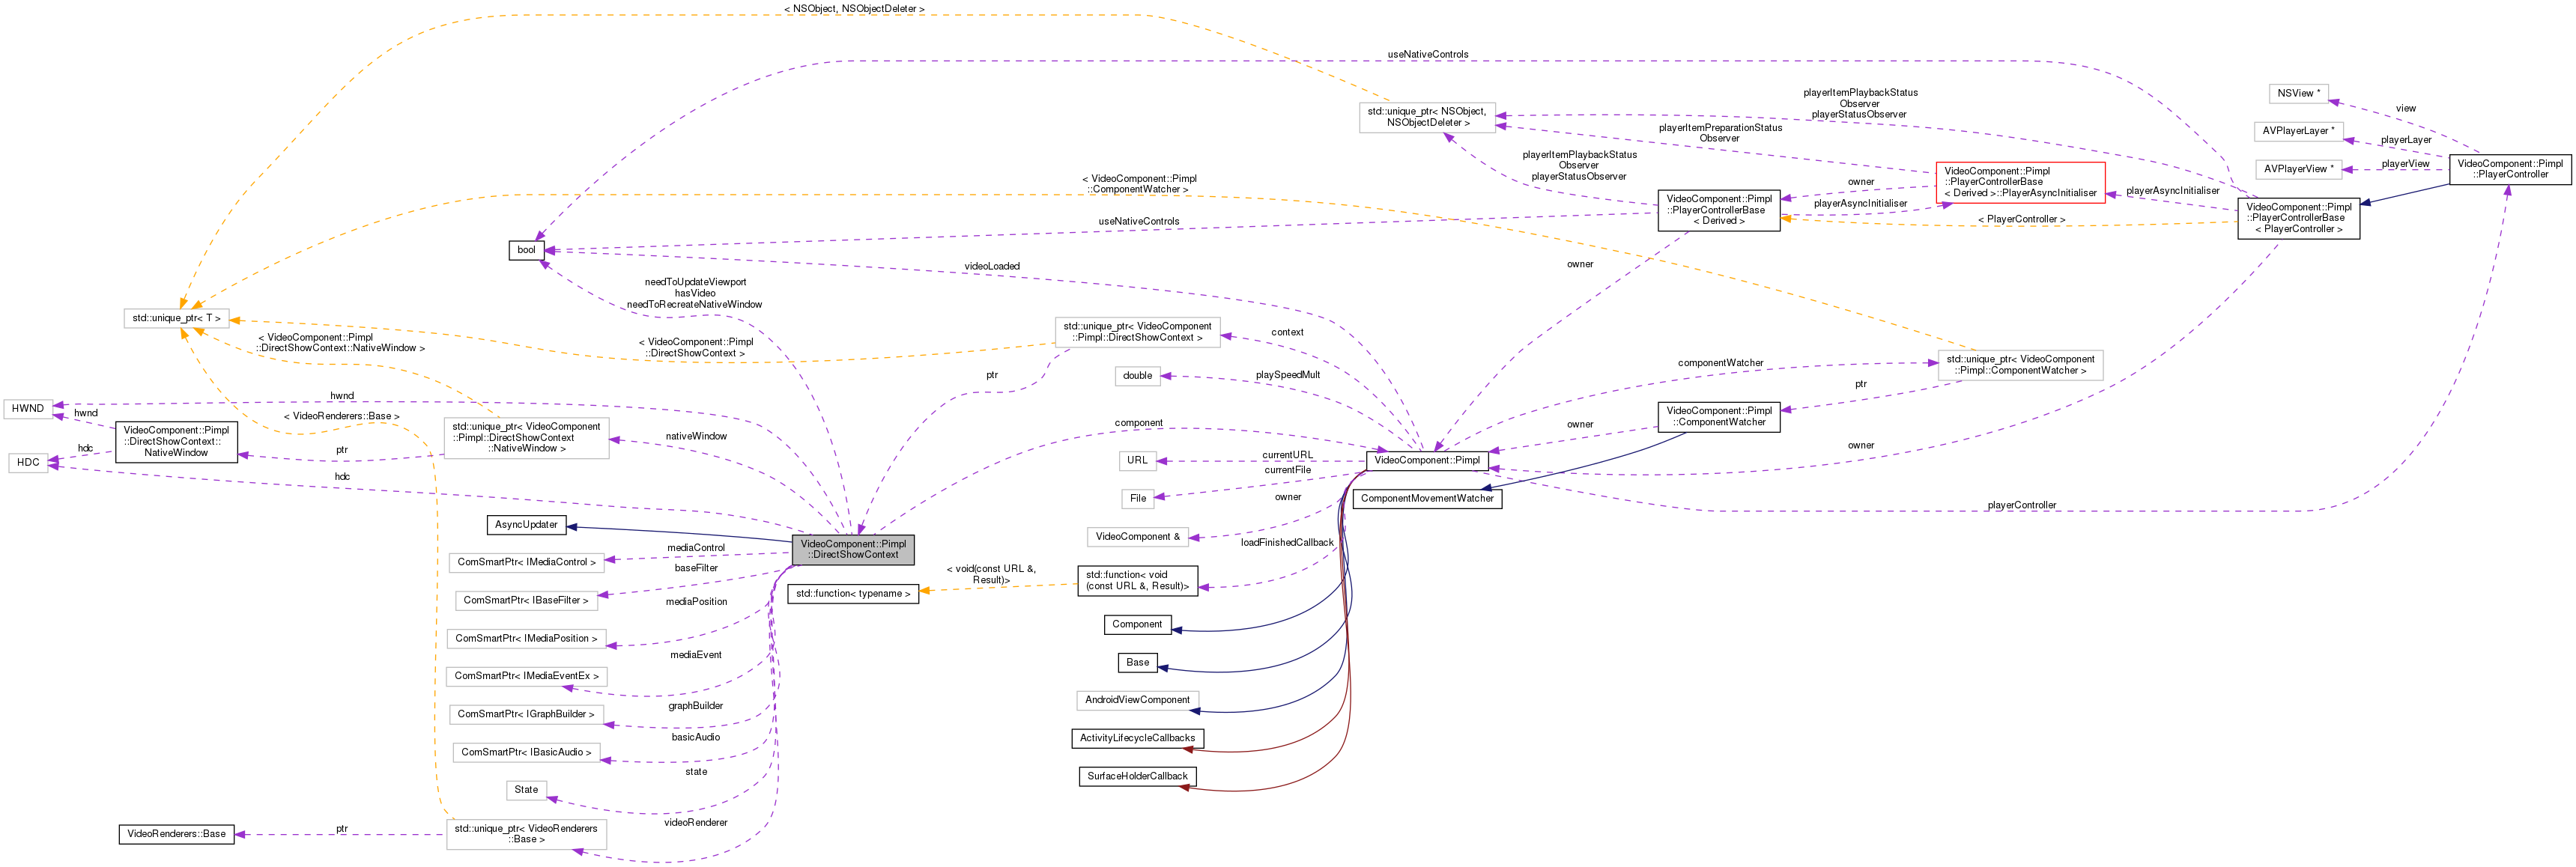This screenshot has width=2576, height=867.
Task: Click the 'currentFile' edge label
Action: [1288, 470]
